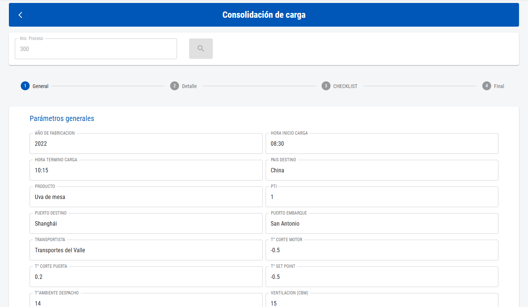The image size is (528, 307).
Task: Select the PTI field
Action: [x=382, y=197]
